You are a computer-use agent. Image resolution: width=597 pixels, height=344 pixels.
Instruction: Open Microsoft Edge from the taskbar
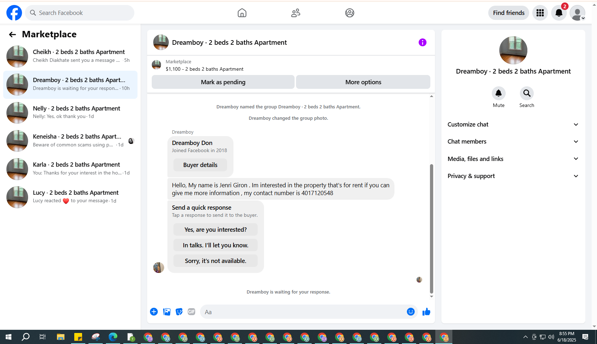tap(113, 337)
